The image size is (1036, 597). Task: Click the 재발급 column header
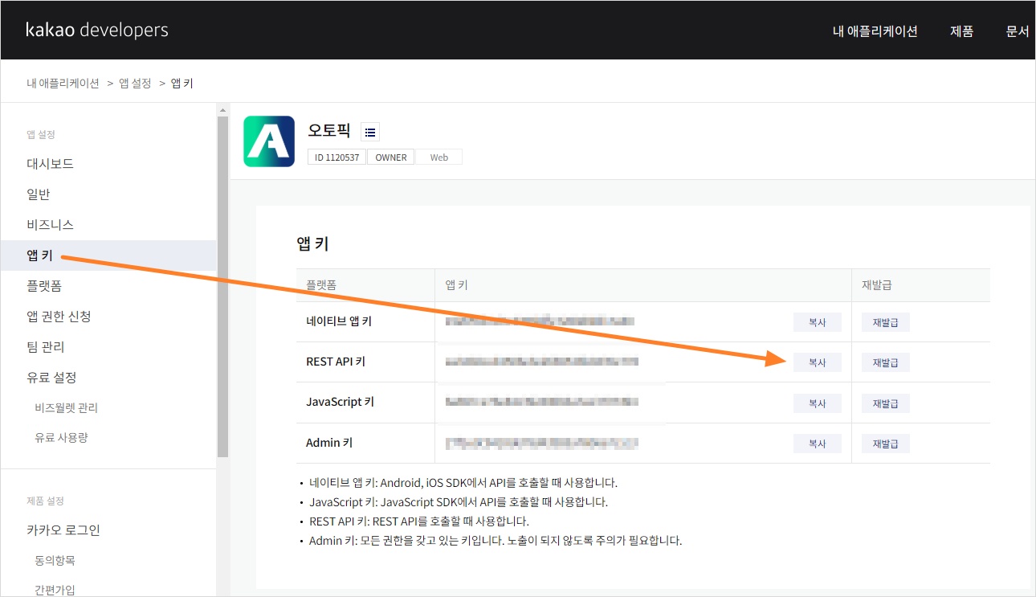pyautogui.click(x=877, y=285)
